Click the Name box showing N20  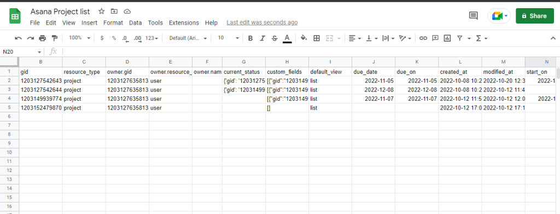[x=21, y=52]
